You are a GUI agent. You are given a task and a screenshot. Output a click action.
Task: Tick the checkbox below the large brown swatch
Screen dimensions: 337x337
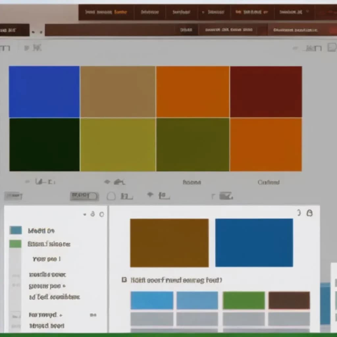[x=124, y=280]
